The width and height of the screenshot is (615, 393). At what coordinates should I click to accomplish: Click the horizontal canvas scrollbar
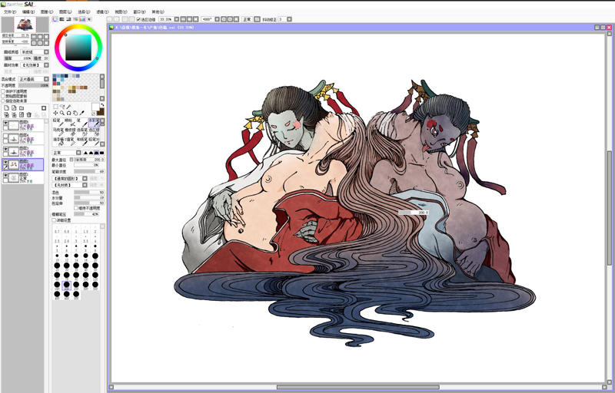(357, 387)
